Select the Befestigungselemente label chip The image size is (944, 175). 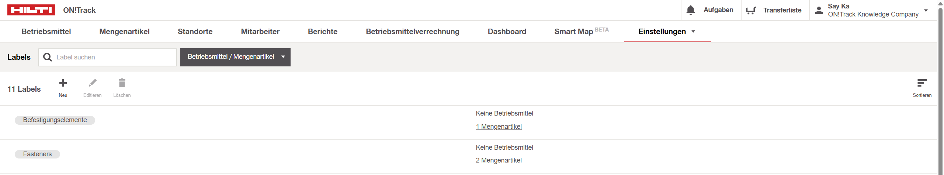coord(55,120)
